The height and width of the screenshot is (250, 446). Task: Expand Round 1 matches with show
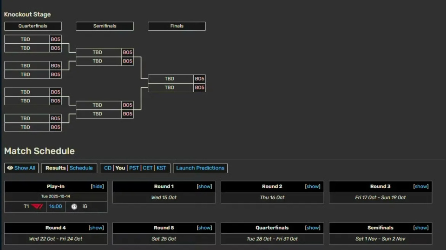pyautogui.click(x=204, y=186)
